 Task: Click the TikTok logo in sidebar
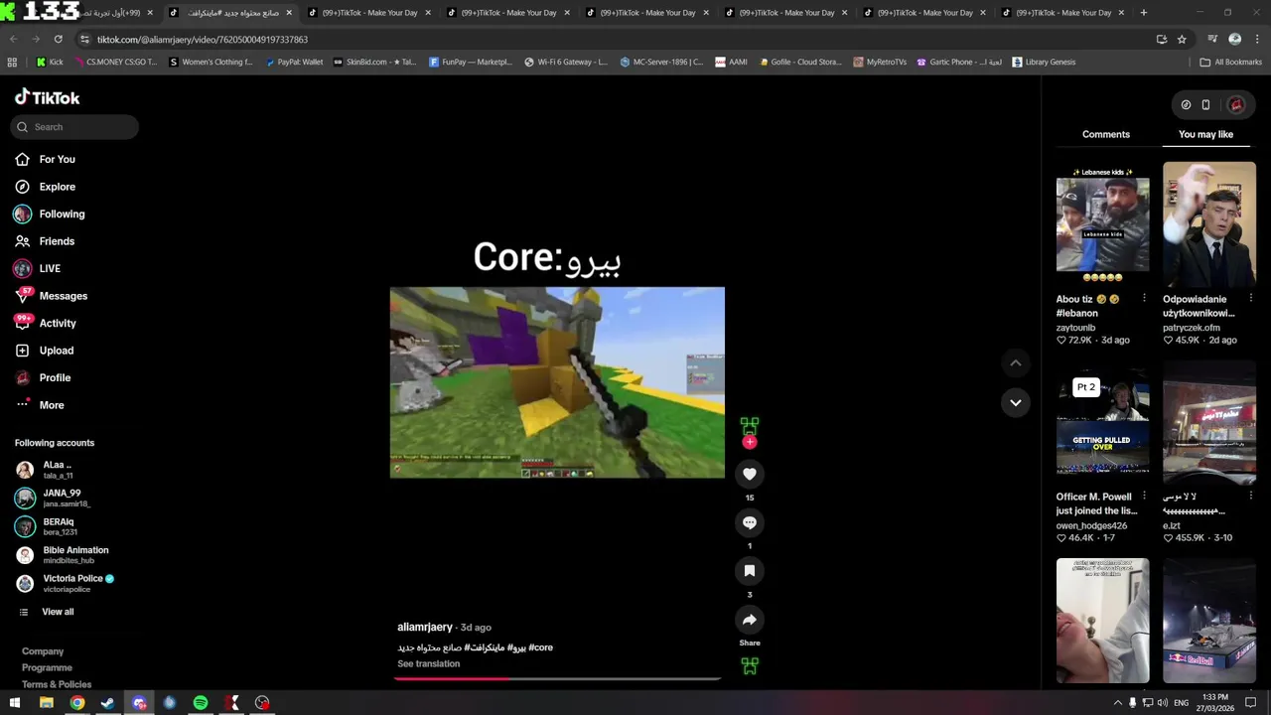(47, 97)
